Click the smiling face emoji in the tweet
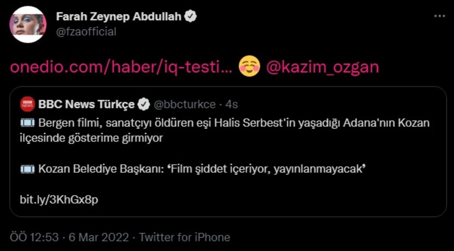454x251 pixels. pyautogui.click(x=249, y=66)
